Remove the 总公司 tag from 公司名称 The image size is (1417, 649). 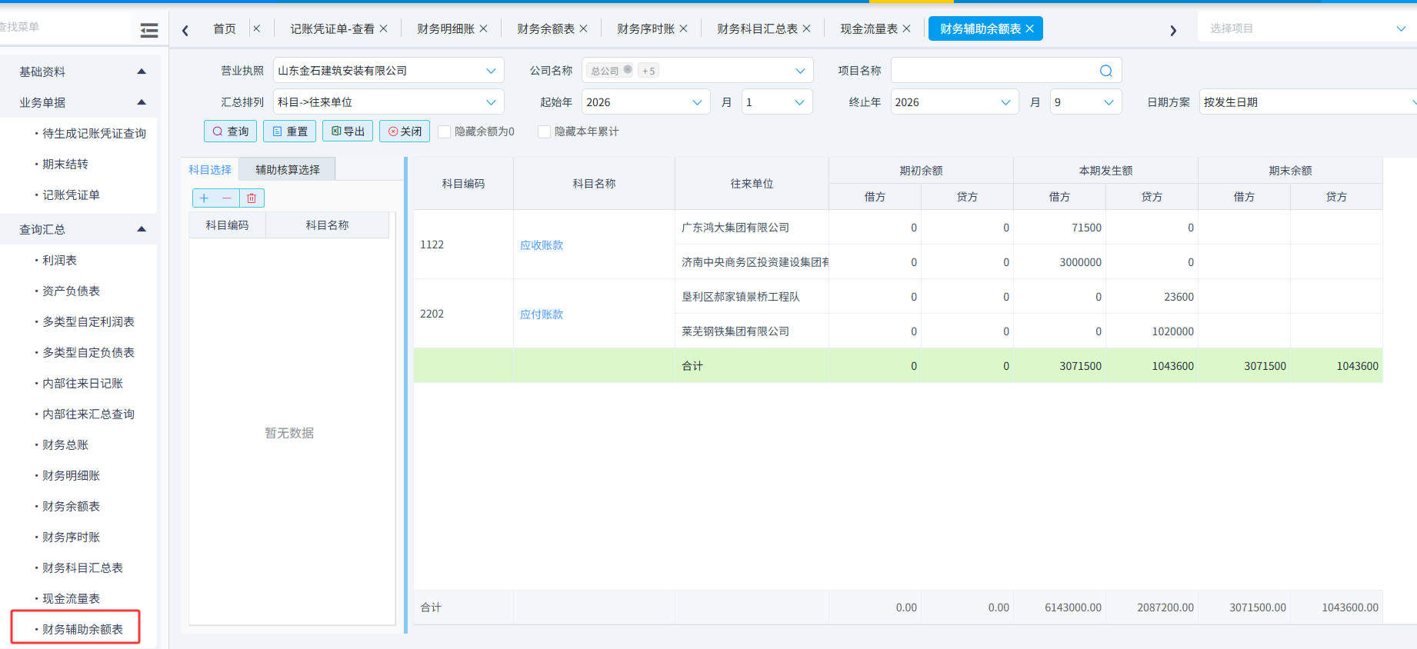pyautogui.click(x=628, y=70)
